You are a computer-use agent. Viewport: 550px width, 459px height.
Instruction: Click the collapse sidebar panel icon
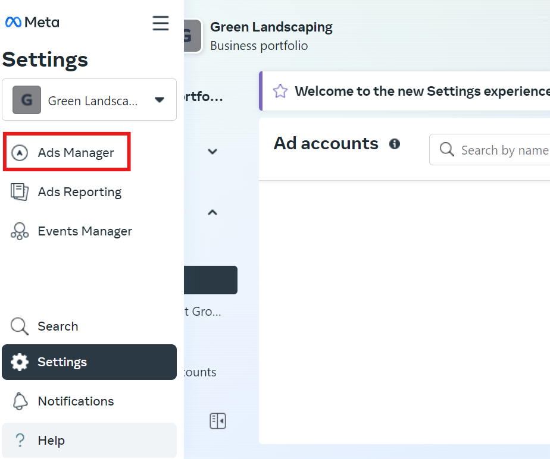218,421
